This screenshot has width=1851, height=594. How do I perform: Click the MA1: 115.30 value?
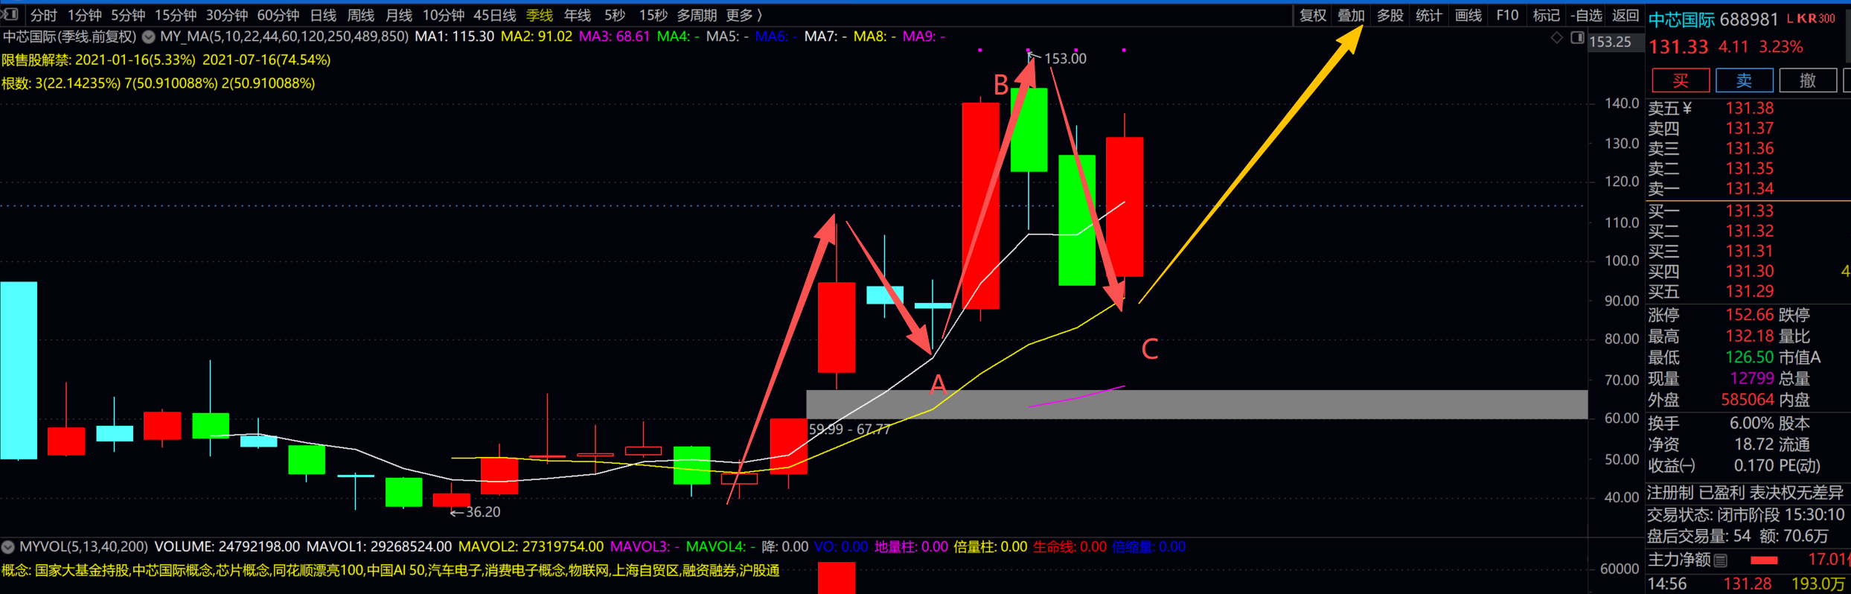(x=455, y=36)
